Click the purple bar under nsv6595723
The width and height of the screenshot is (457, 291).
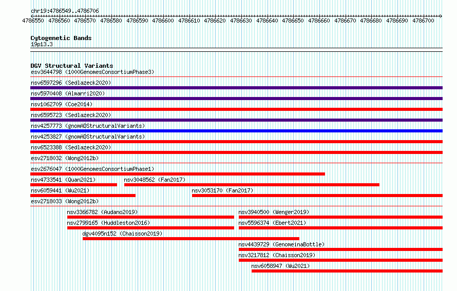pyautogui.click(x=236, y=120)
